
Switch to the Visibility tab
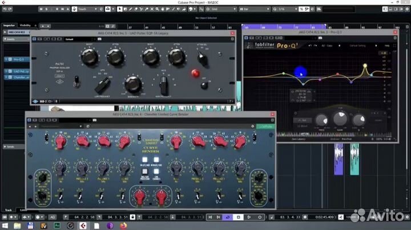pos(26,25)
